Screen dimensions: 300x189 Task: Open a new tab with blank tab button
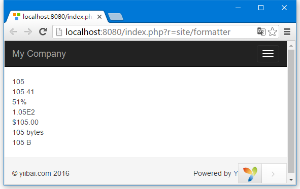coord(116,17)
